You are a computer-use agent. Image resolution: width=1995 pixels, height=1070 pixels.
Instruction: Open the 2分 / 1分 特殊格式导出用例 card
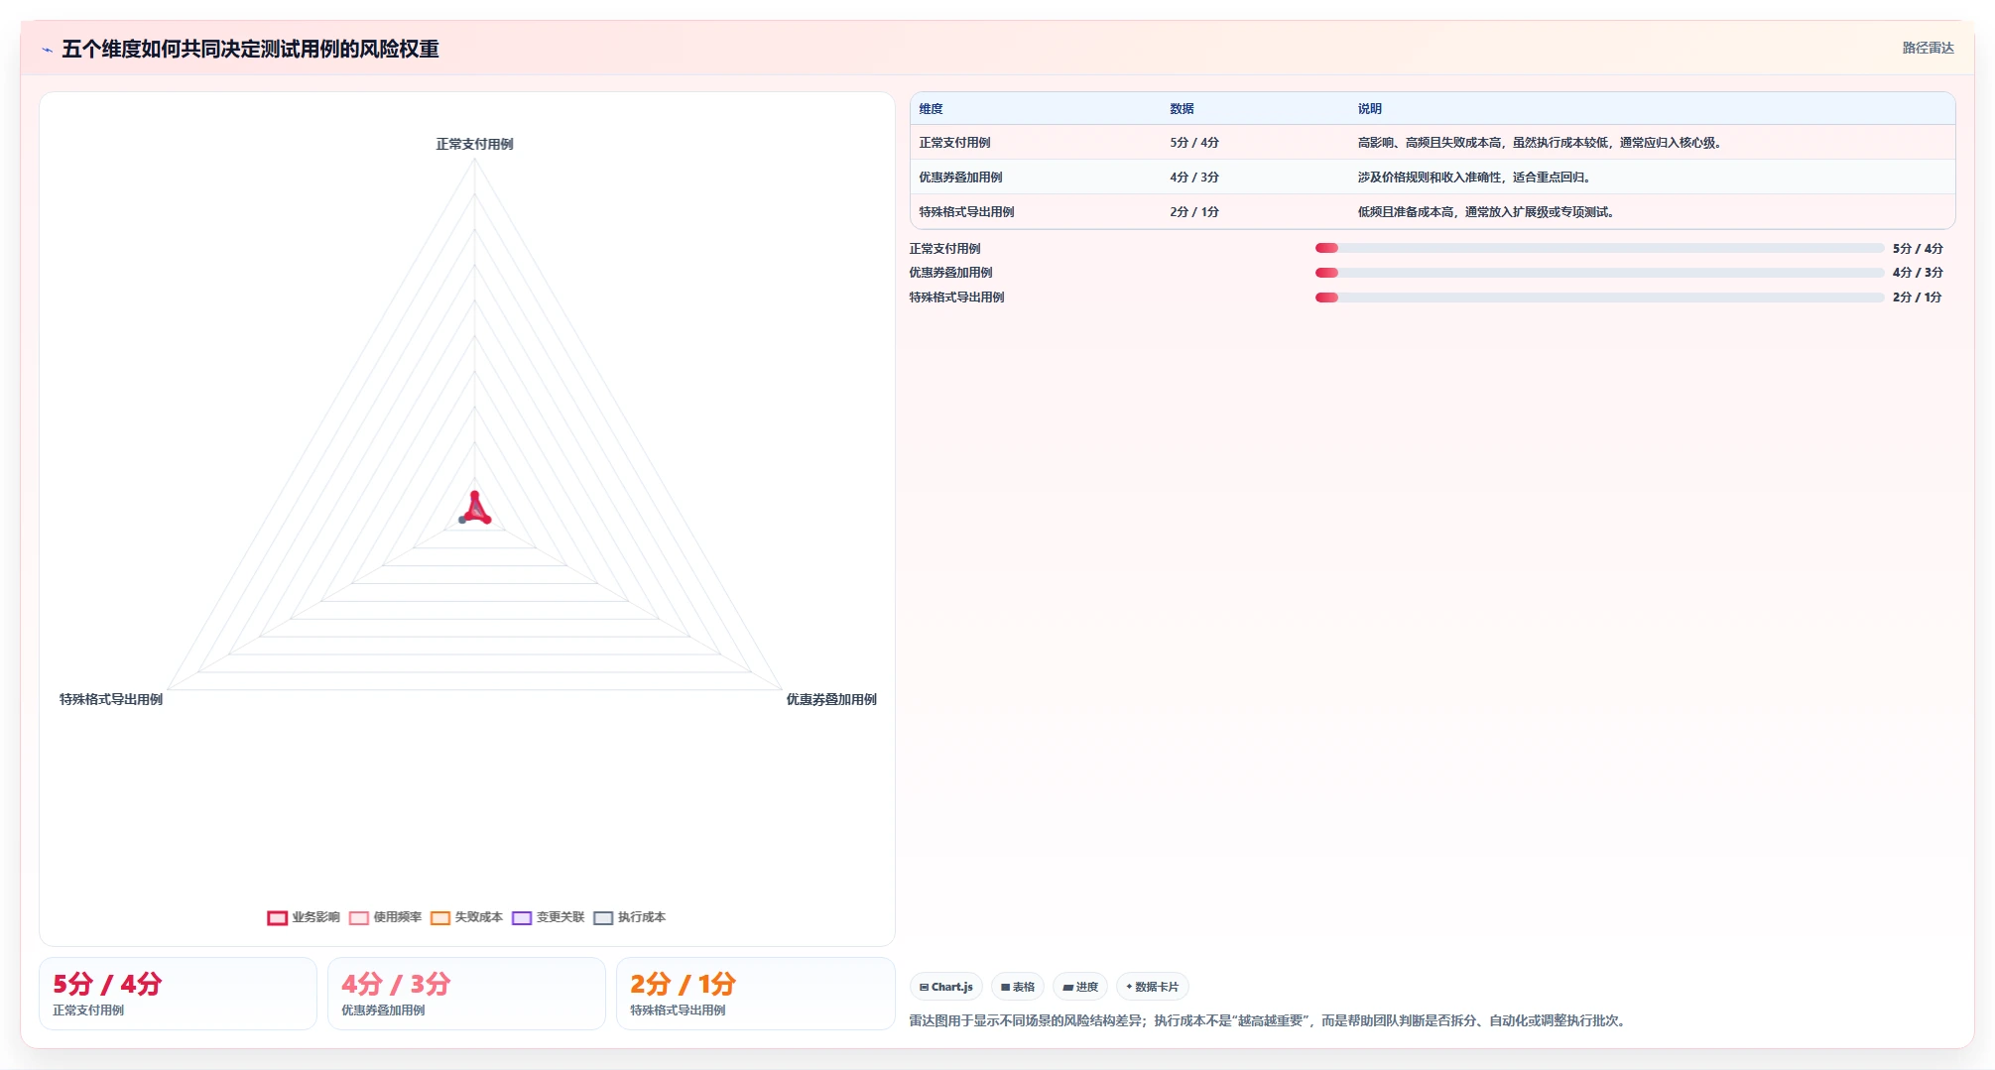[x=755, y=994]
